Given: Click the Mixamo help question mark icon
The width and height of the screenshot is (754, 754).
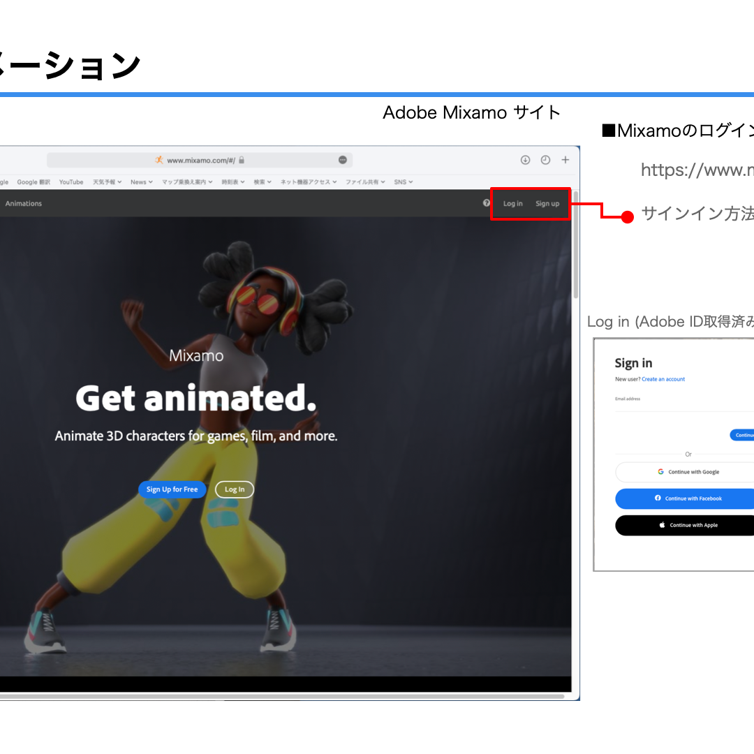Looking at the screenshot, I should [x=486, y=203].
